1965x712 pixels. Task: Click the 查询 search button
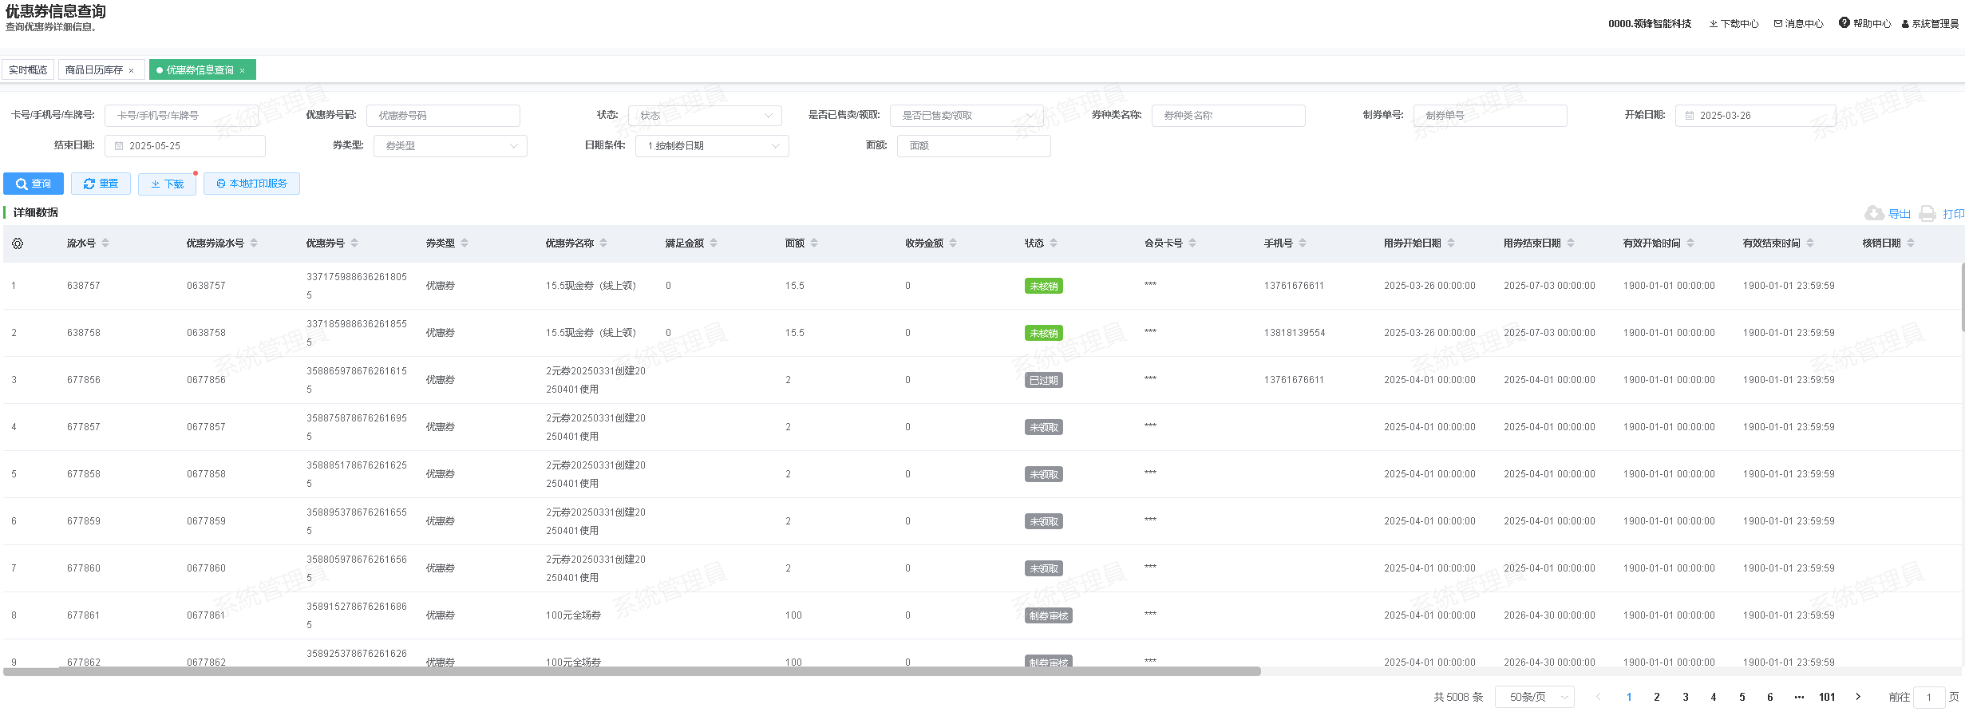coord(34,184)
